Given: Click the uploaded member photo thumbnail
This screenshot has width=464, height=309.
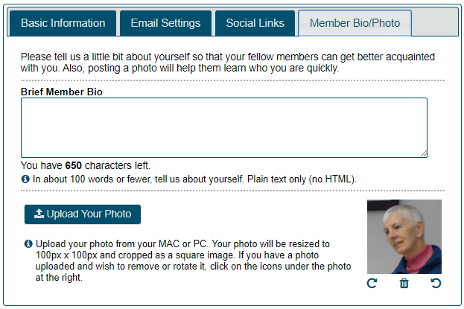Looking at the screenshot, I should (404, 237).
